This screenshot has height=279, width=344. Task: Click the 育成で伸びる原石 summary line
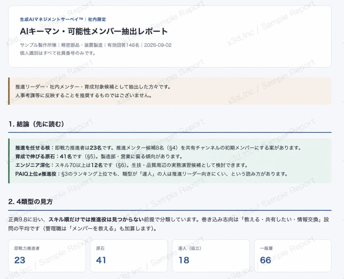pyautogui.click(x=99, y=157)
